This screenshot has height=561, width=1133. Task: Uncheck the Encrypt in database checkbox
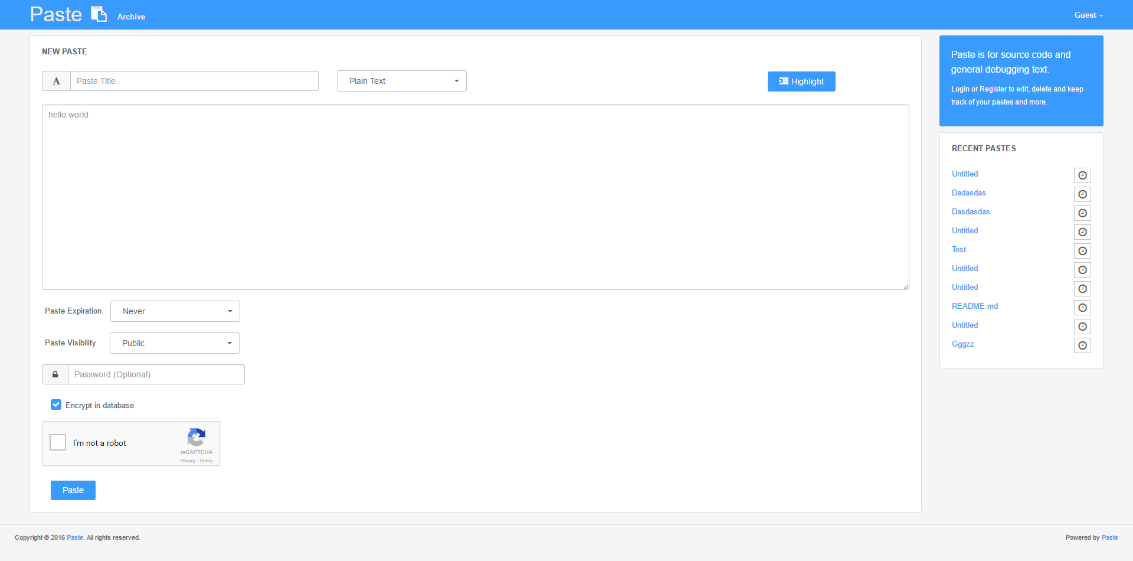[56, 405]
